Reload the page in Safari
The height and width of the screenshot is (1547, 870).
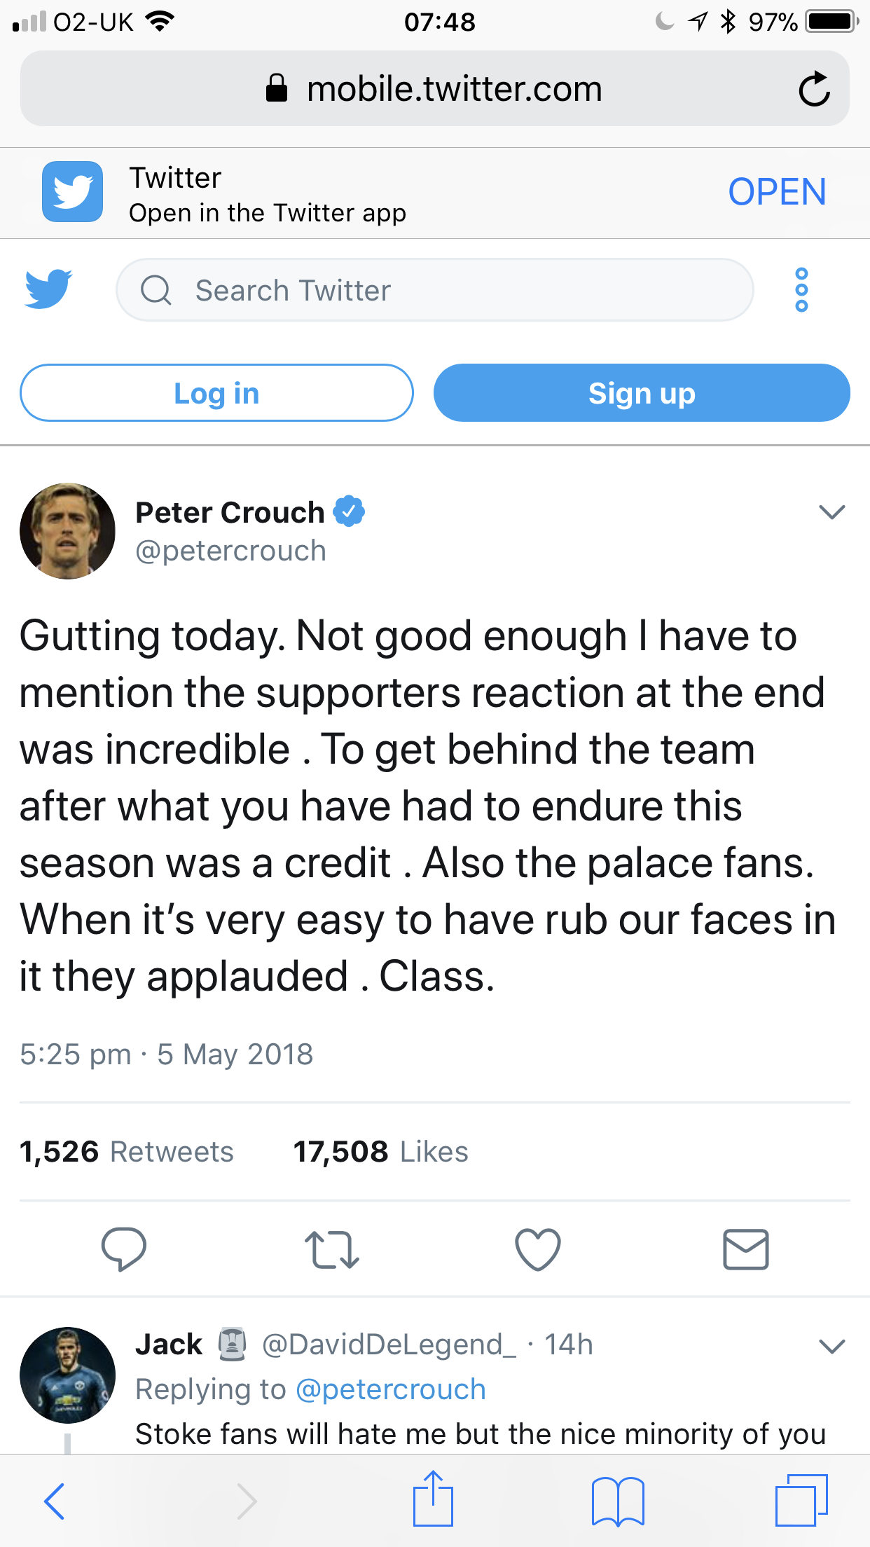(x=814, y=90)
